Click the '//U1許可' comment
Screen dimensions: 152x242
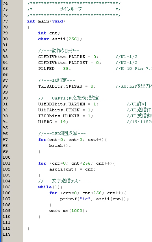[x=137, y=104]
